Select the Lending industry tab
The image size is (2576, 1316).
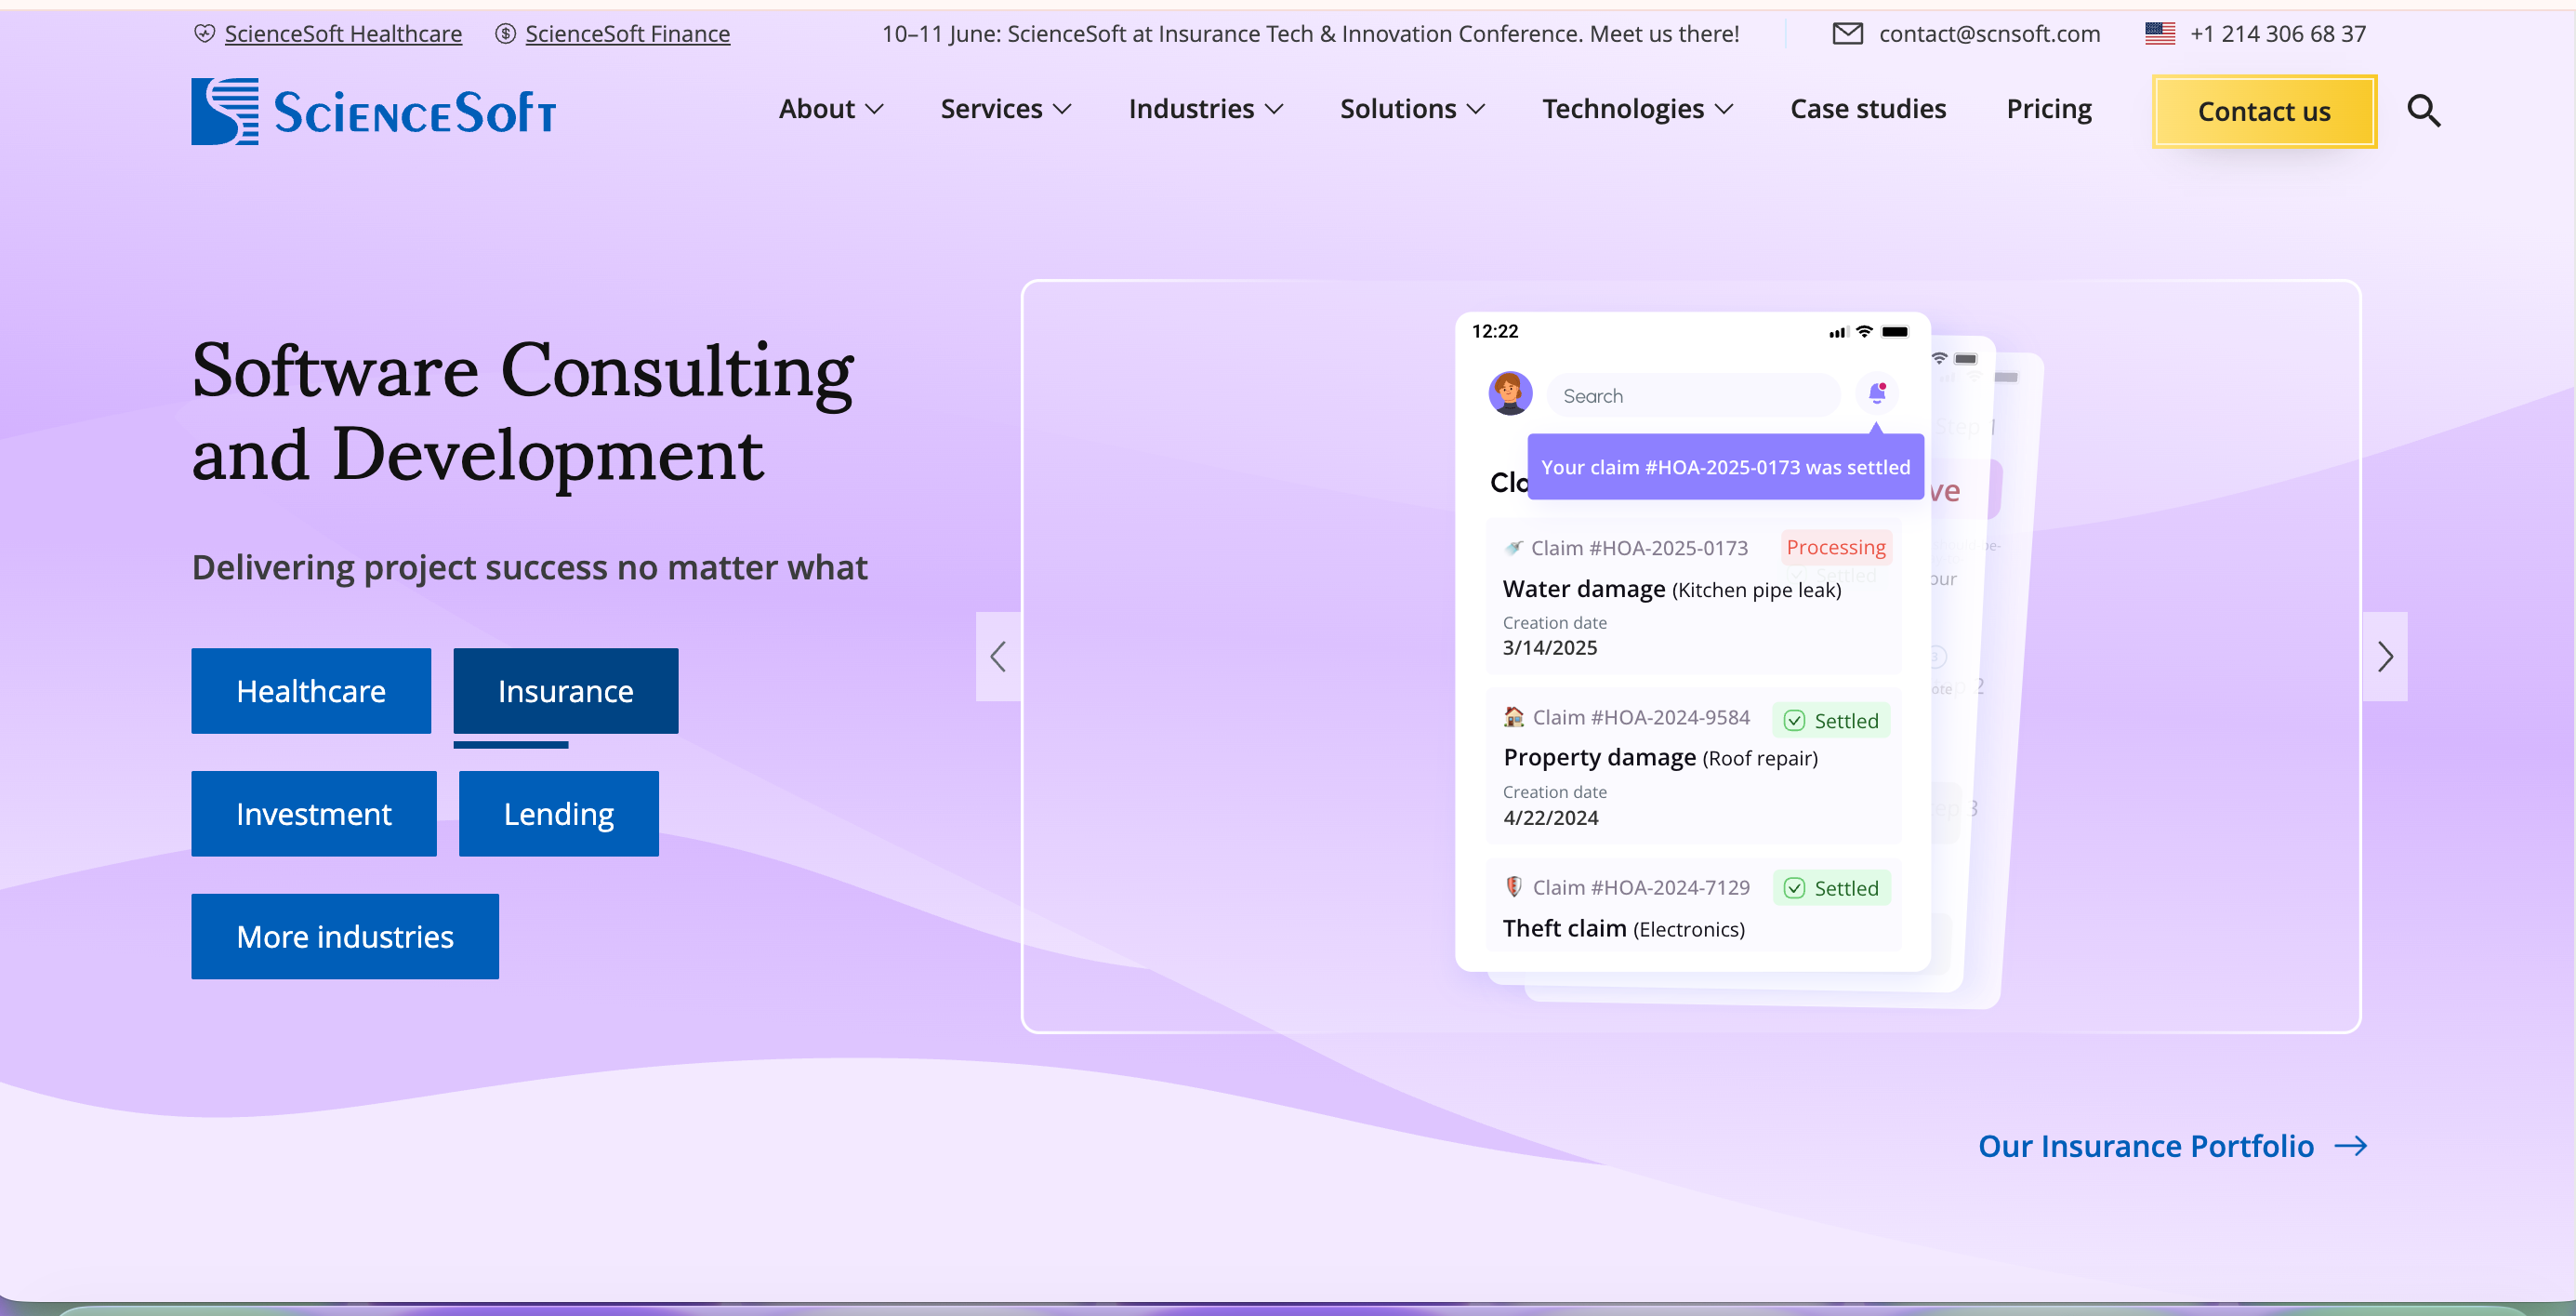click(x=559, y=814)
